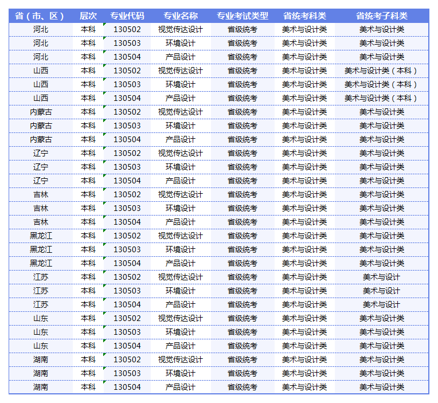Select 美术与设计 sub-category in 江苏 130502 row
The image size is (438, 403).
tap(381, 277)
